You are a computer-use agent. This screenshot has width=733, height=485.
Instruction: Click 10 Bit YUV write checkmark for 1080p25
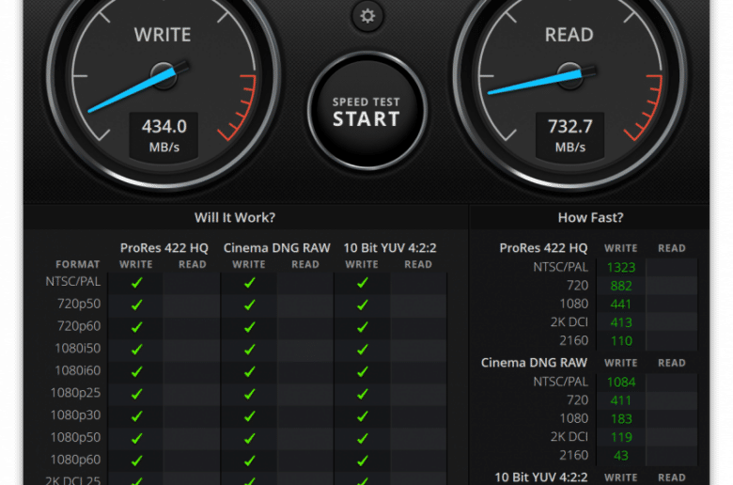click(x=363, y=394)
